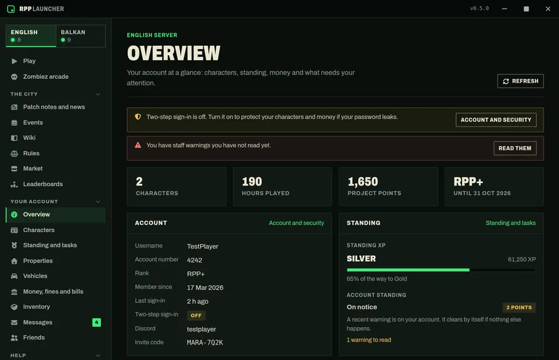Click the 1,650 Project Points card
Image resolution: width=559 pixels, height=360 pixels.
point(388,187)
